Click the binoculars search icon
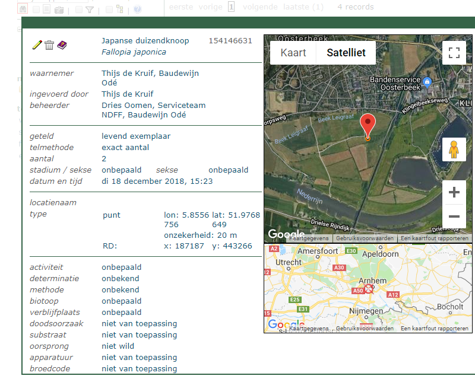This screenshot has width=475, height=379. pyautogui.click(x=23, y=9)
